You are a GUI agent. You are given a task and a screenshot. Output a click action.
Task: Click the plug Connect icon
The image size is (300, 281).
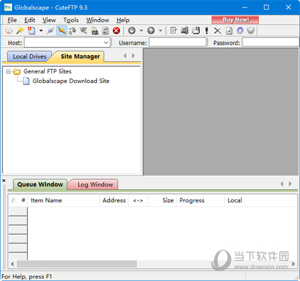pos(50,30)
